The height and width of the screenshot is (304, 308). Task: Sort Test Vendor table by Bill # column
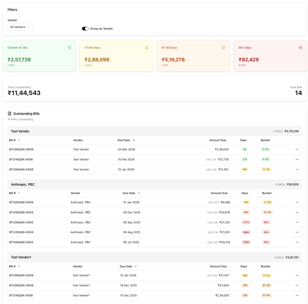tap(15, 140)
